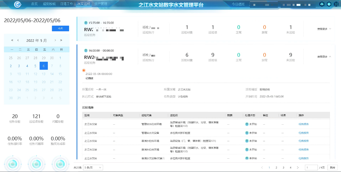Click the 今天 button

pos(60,28)
